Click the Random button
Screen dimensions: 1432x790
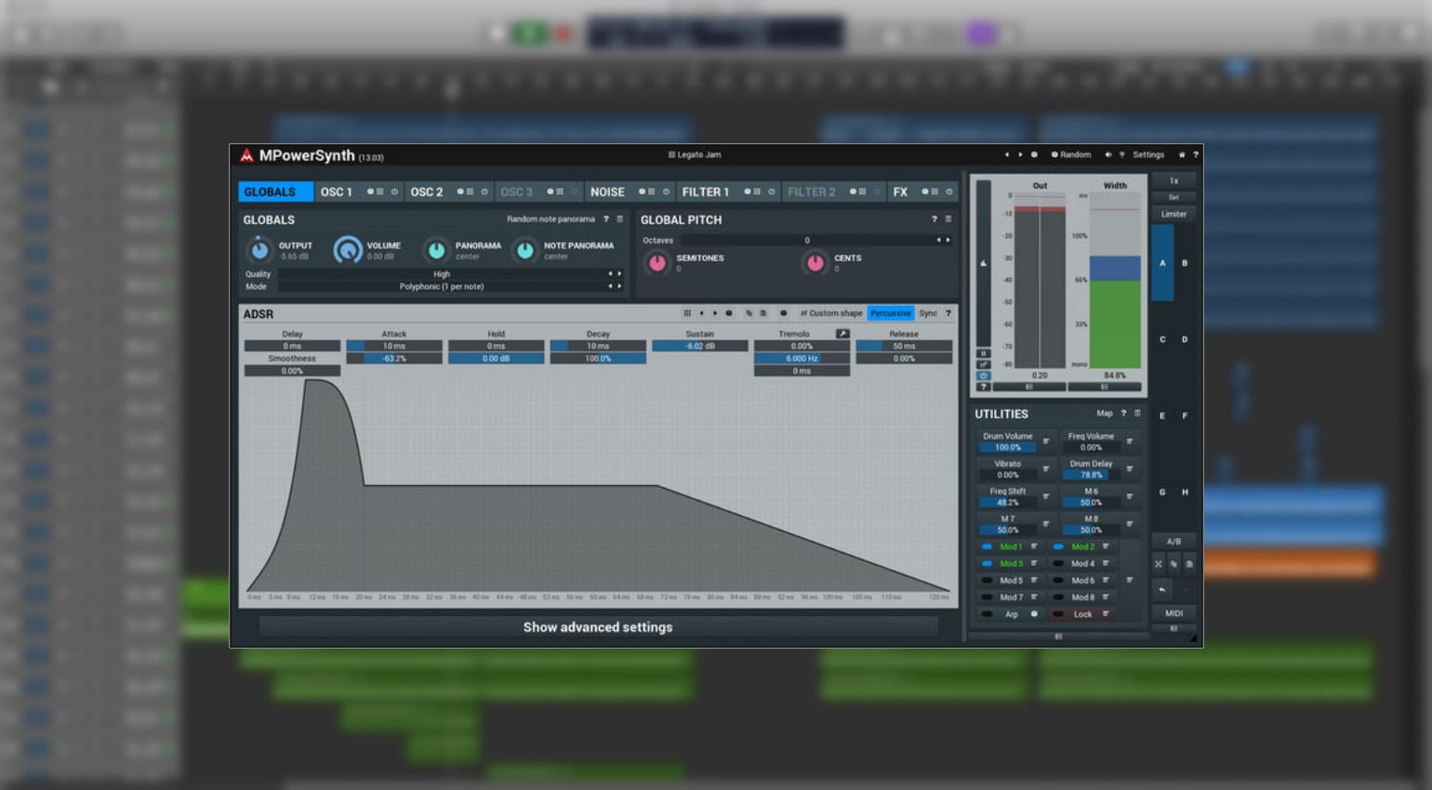(1071, 155)
